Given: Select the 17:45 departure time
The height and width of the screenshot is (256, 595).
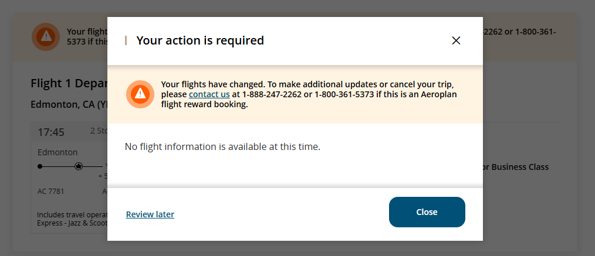Looking at the screenshot, I should 51,132.
